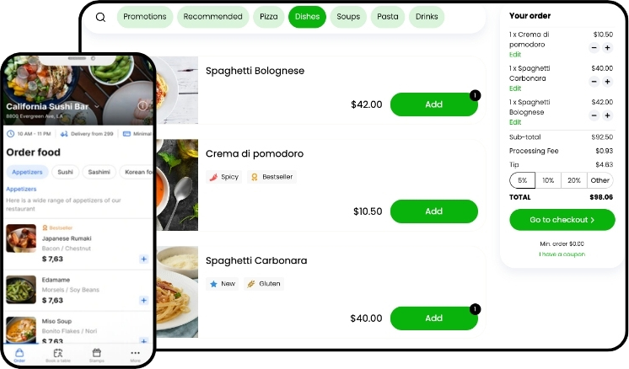
Task: Add Crema di pomodoro to order
Action: click(434, 211)
